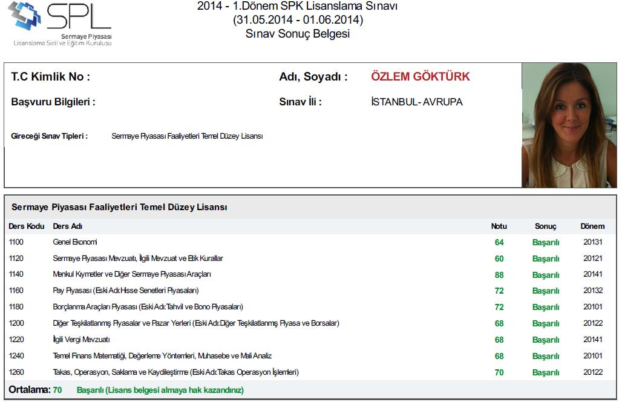Click the SPL logo in the header
Screen dimensions: 622x405
[x=59, y=24]
